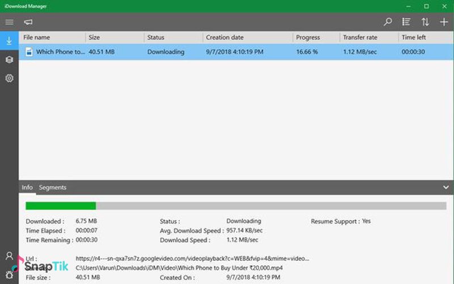Image resolution: width=454 pixels, height=284 pixels.
Task: Sort by Status column header
Action: 174,37
